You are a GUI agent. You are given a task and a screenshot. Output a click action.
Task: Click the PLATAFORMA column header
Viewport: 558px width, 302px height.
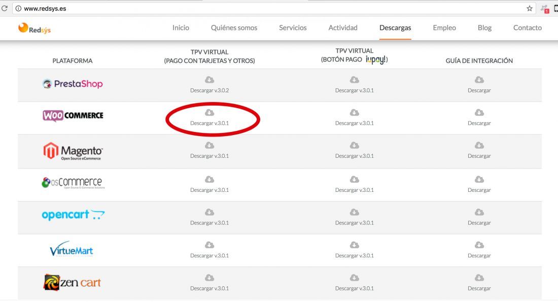pyautogui.click(x=72, y=61)
